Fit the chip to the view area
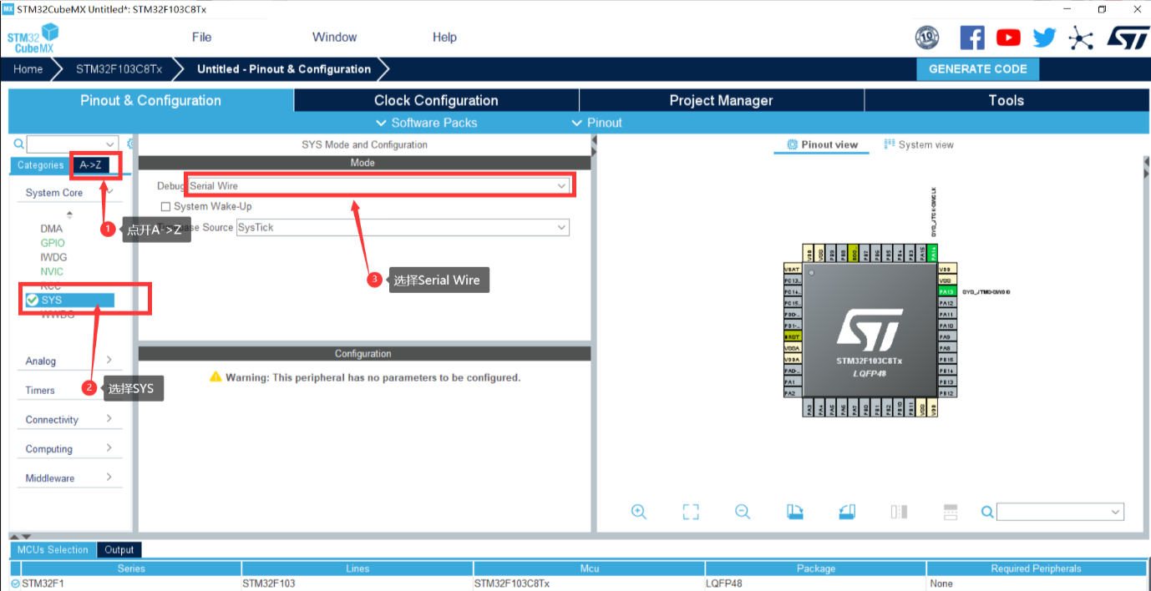1151x591 pixels. (691, 512)
